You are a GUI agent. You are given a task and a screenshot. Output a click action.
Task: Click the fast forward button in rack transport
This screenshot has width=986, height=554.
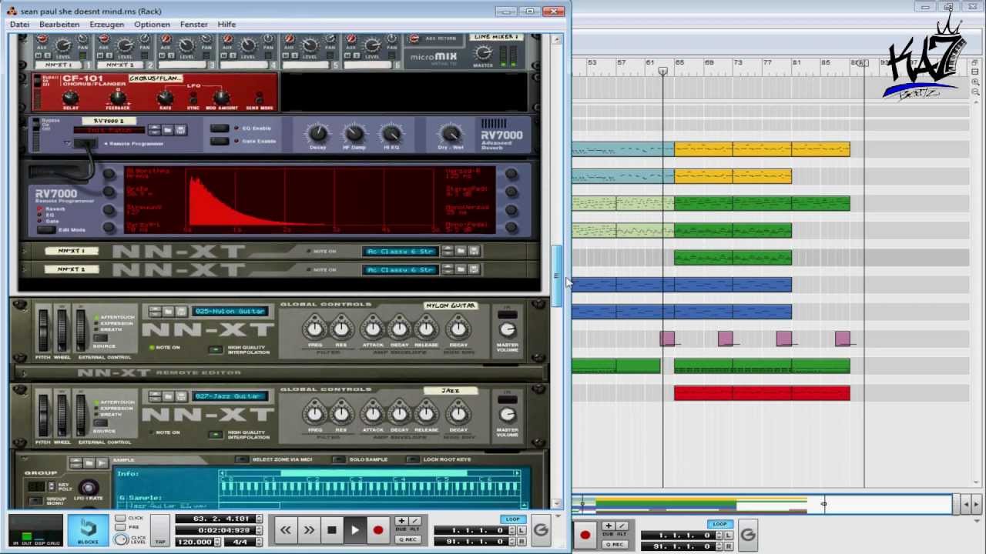[309, 529]
